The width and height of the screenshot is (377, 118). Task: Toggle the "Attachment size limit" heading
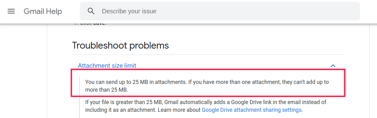tap(107, 66)
